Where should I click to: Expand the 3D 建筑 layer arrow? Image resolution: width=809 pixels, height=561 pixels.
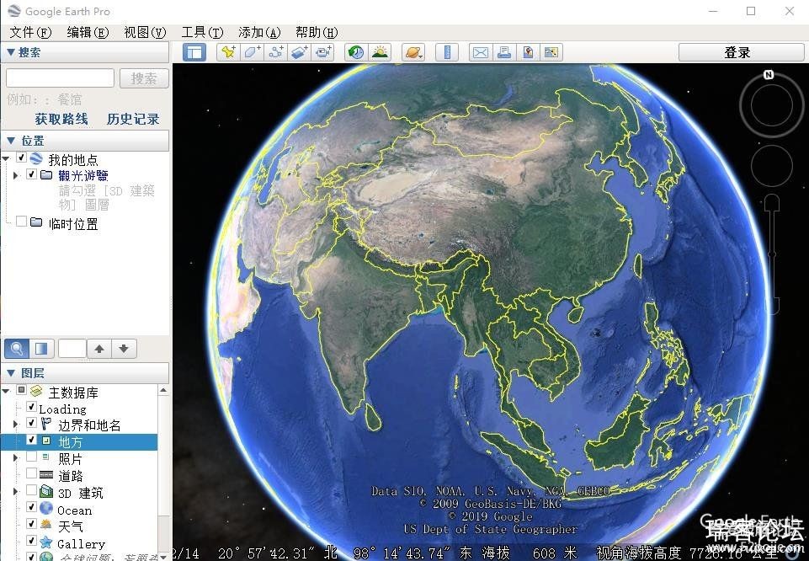pyautogui.click(x=15, y=491)
